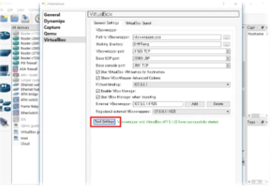The height and width of the screenshot is (186, 271).
Task: Click the Path to VBoxwrapper field
Action: [177, 37]
